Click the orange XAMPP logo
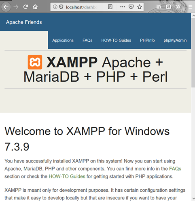This screenshot has height=201, width=195. pos(35,62)
